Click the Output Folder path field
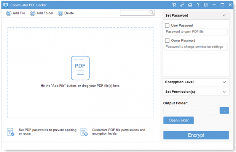Image resolution: width=236 pixels, height=152 pixels. (191, 111)
